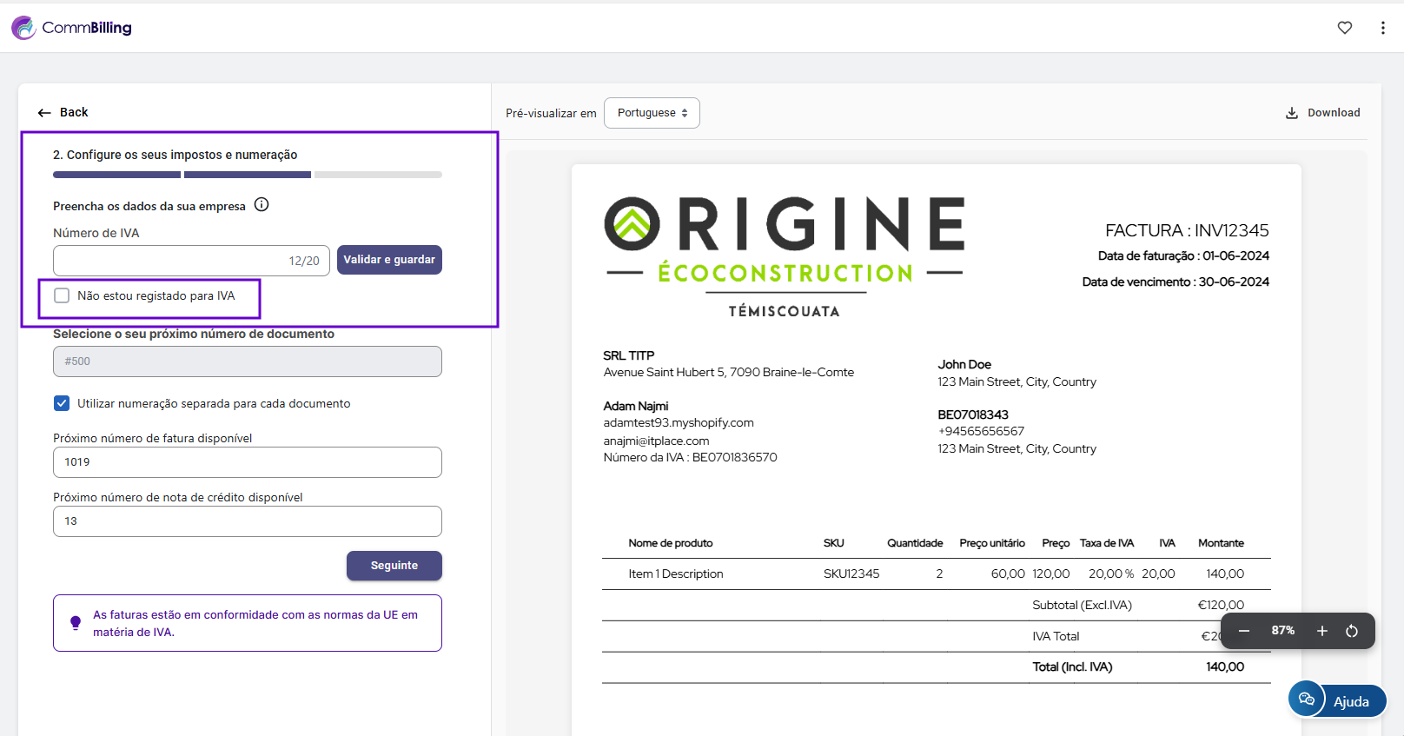
Task: Click the Seguinte button
Action: (x=394, y=566)
